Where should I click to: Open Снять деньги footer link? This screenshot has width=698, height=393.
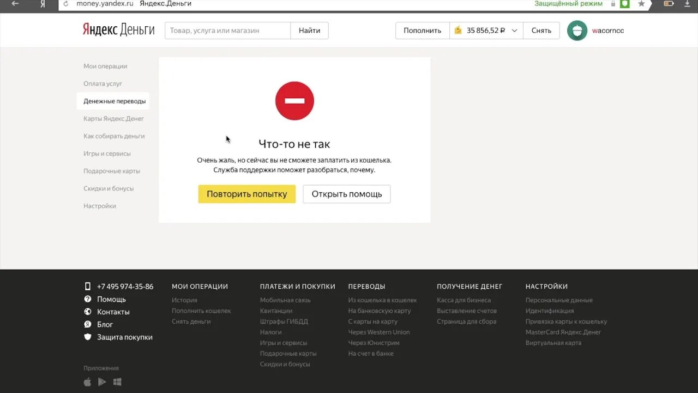[191, 321]
